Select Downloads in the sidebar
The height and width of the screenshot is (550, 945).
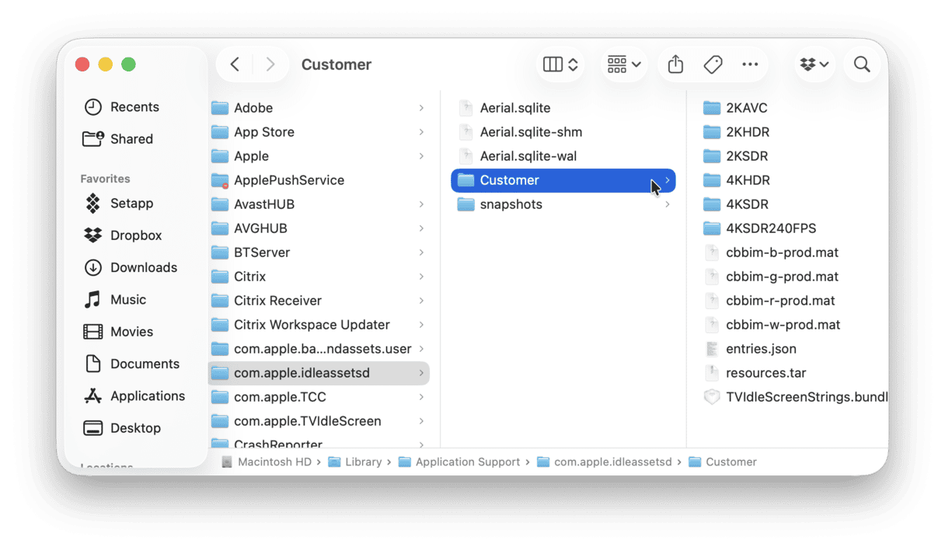pyautogui.click(x=143, y=267)
